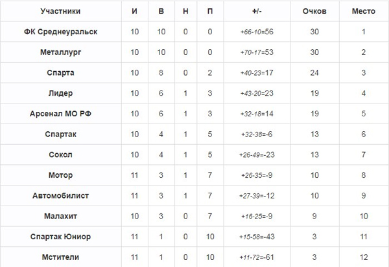Viewport: 389px width, 267px height.
Task: Click the Автомобилист team name
Action: (x=60, y=196)
